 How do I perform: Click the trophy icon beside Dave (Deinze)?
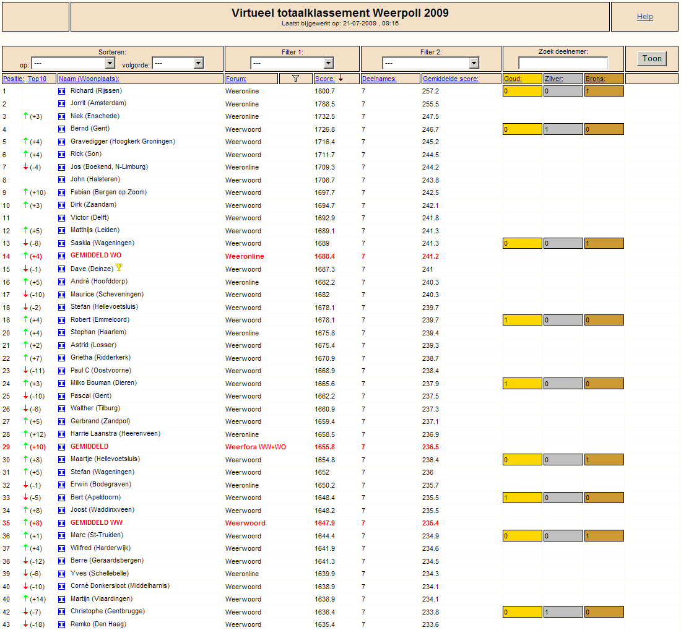[119, 268]
